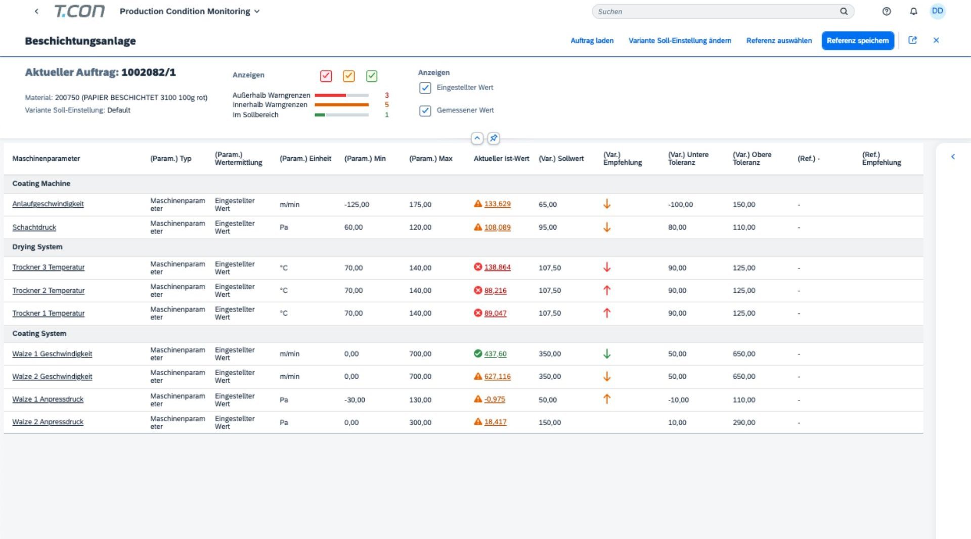Click Auftrag laden
Screen dimensions: 971x539
coord(592,40)
